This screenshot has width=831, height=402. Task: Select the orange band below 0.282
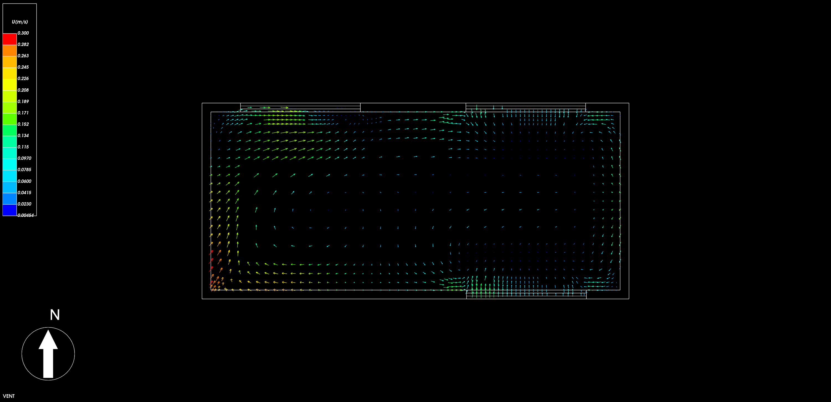coord(10,50)
